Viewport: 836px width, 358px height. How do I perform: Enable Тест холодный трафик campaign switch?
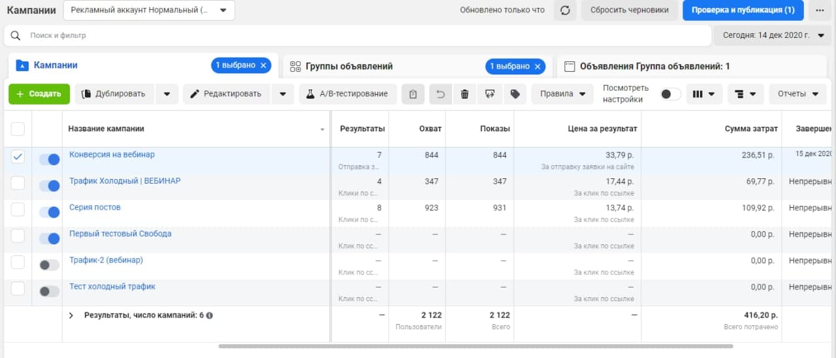coord(49,291)
